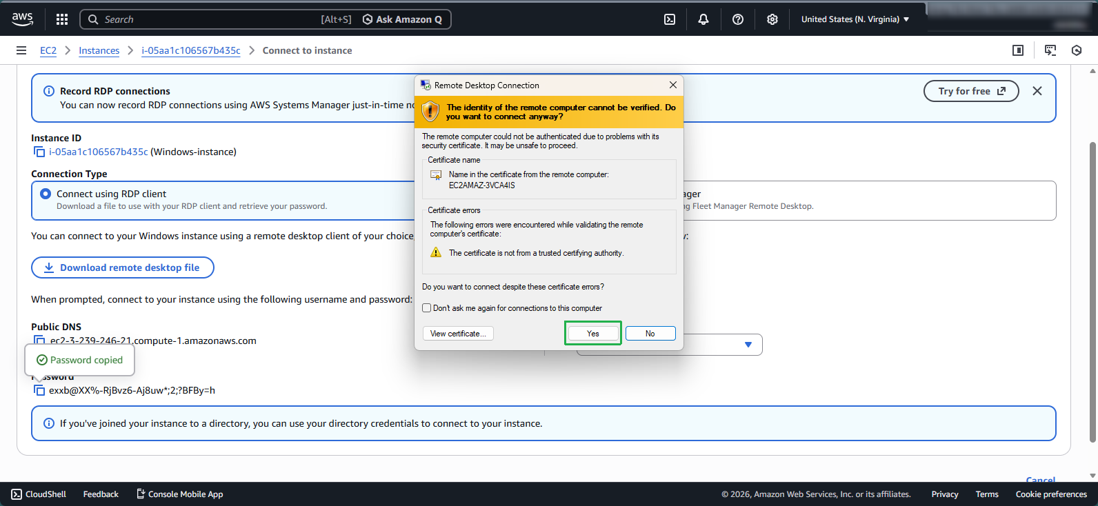
Task: Open Cookie preferences in the footer
Action: 1051,494
